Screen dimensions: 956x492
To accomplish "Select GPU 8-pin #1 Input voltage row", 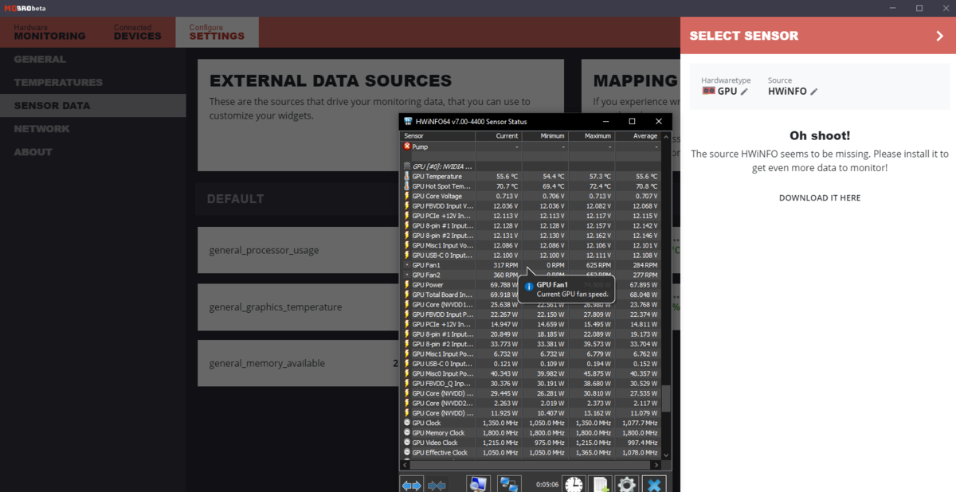I will pyautogui.click(x=531, y=225).
